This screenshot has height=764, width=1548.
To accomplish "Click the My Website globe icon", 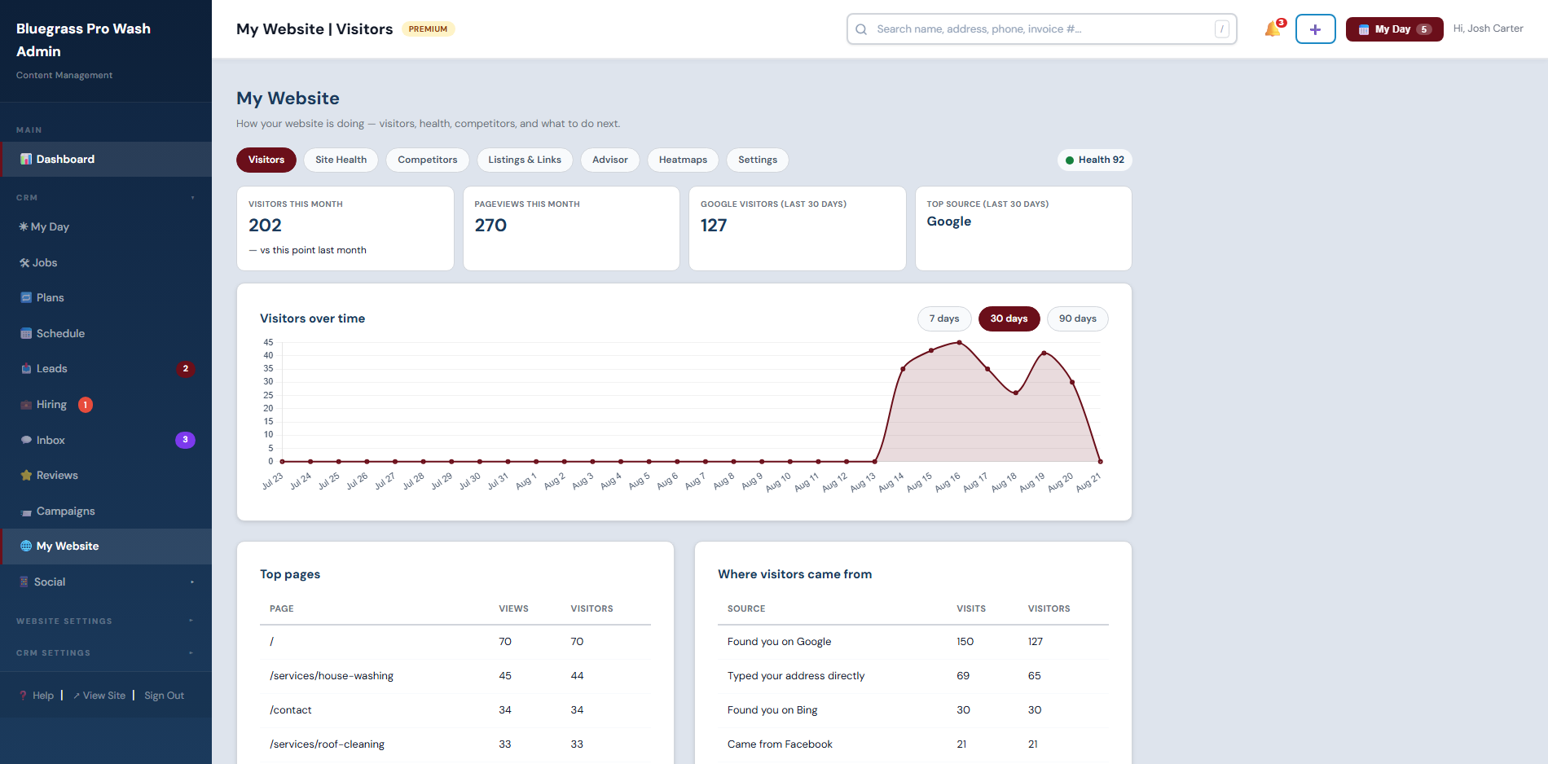I will coord(26,547).
